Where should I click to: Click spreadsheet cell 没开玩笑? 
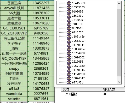tap(14, 84)
